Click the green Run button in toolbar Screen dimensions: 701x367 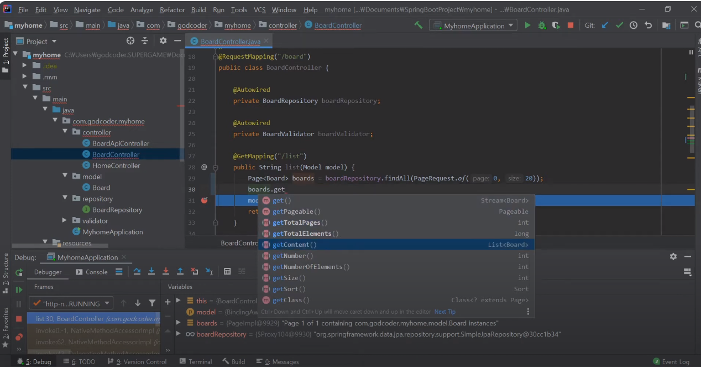(527, 25)
